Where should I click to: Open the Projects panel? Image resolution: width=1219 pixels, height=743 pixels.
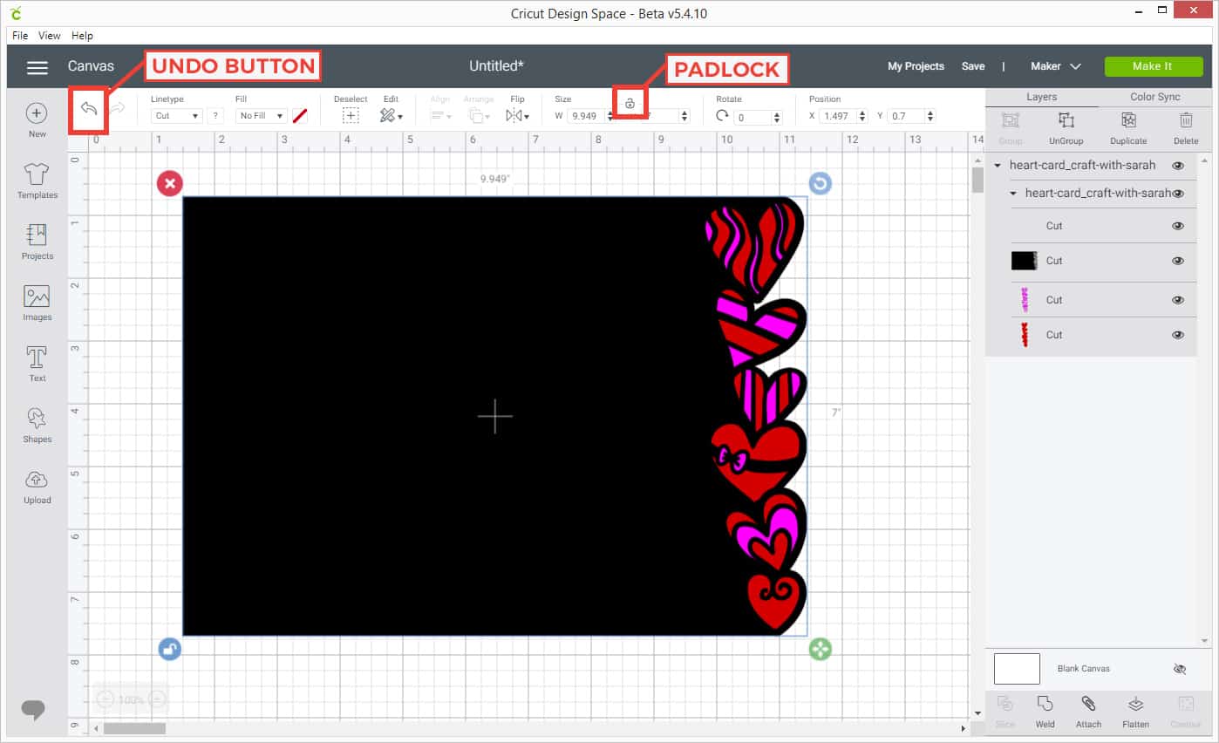click(37, 242)
